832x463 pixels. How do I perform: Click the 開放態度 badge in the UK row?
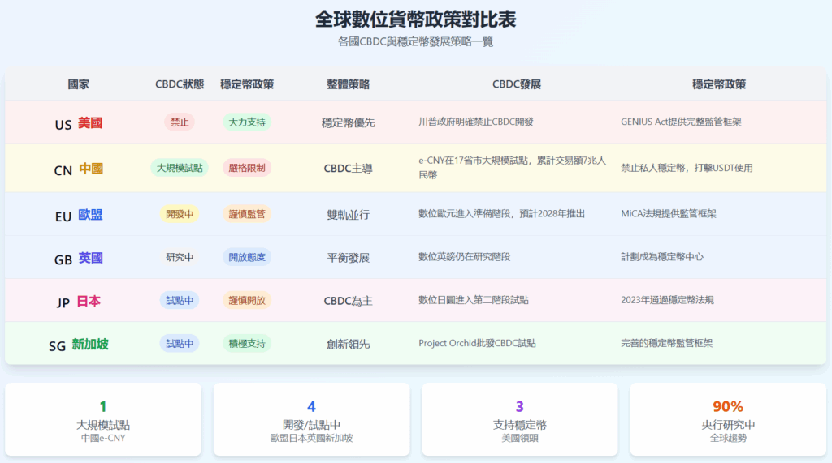(x=246, y=257)
